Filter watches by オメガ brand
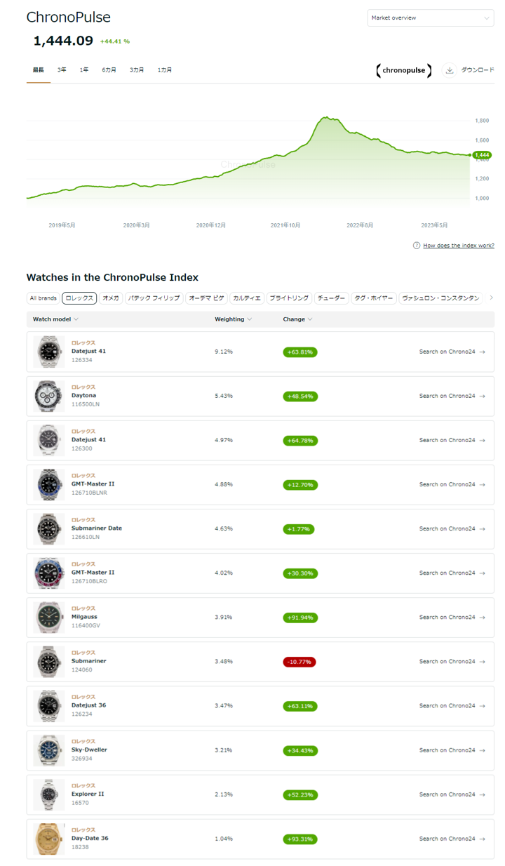The width and height of the screenshot is (505, 866). click(111, 298)
